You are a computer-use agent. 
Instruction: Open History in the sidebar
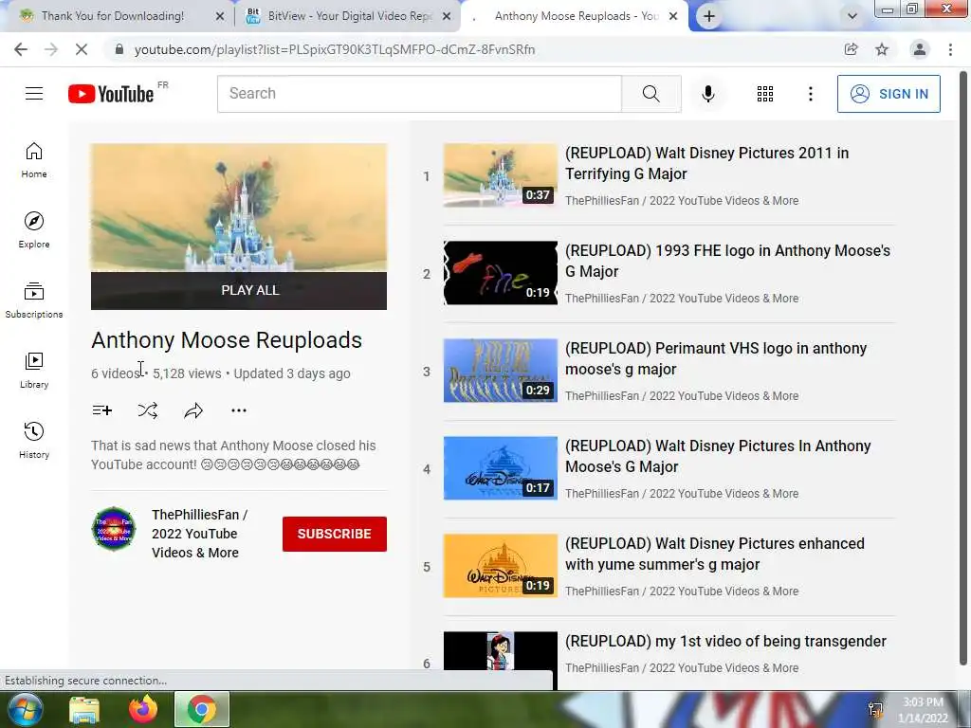click(34, 440)
